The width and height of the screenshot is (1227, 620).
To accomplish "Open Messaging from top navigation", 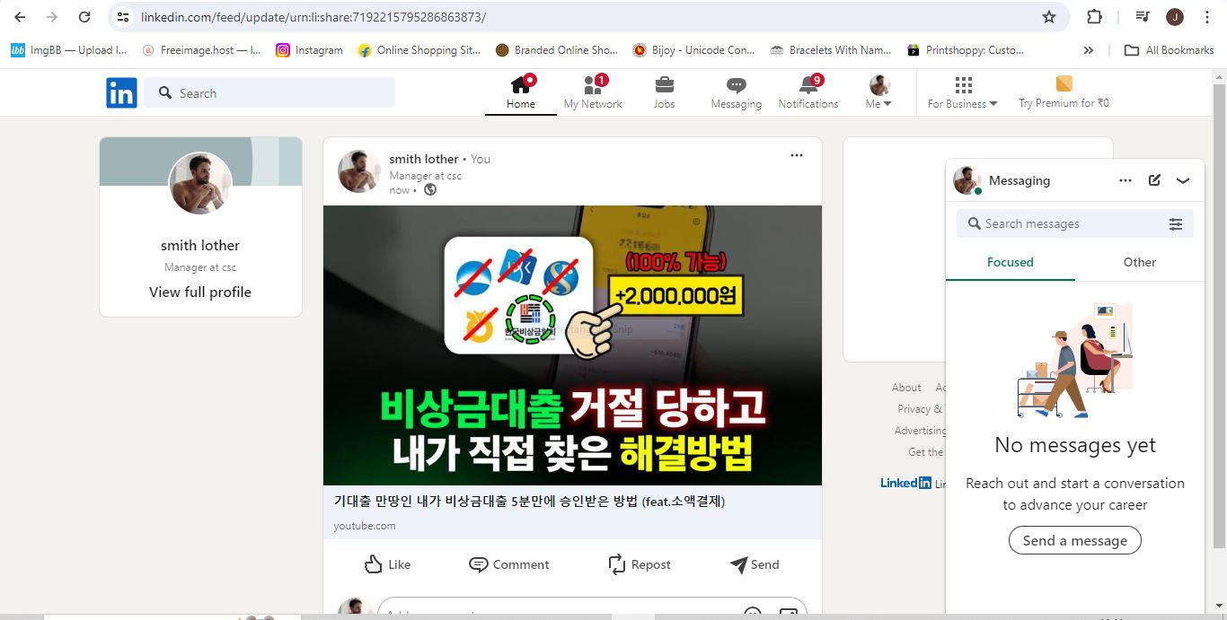I will point(736,92).
